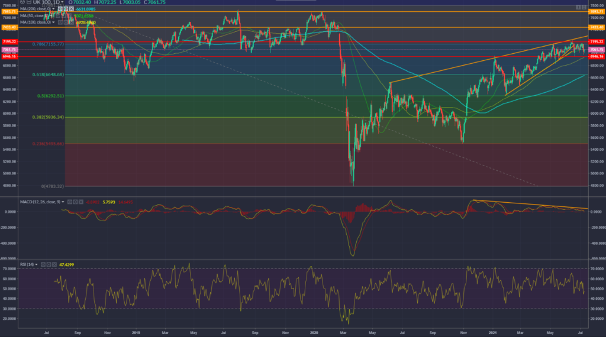Click MA 50 value 7071.6560
This screenshot has width=606, height=337.
[83, 16]
